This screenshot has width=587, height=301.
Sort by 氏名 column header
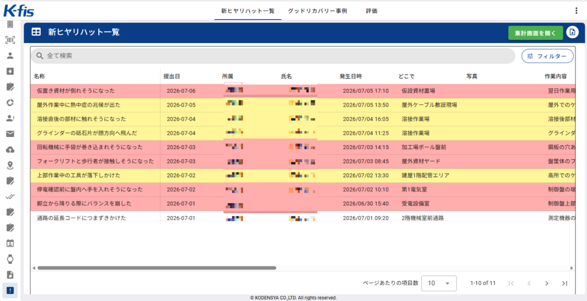[x=287, y=76]
